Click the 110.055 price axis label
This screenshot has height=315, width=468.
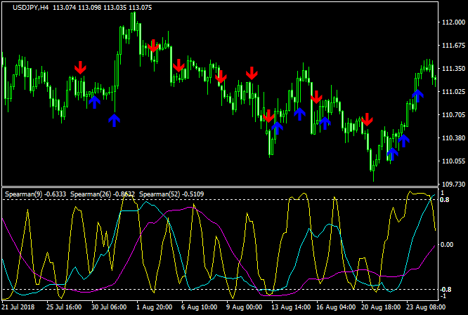(453, 161)
